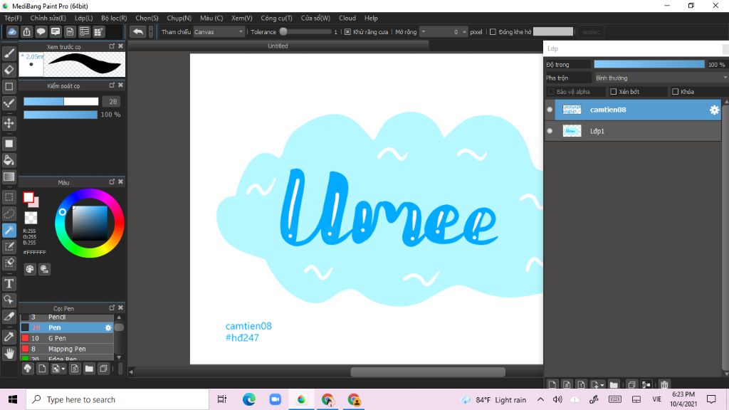The width and height of the screenshot is (729, 410).
Task: Select the Mapping Pen brush
Action: [67, 349]
